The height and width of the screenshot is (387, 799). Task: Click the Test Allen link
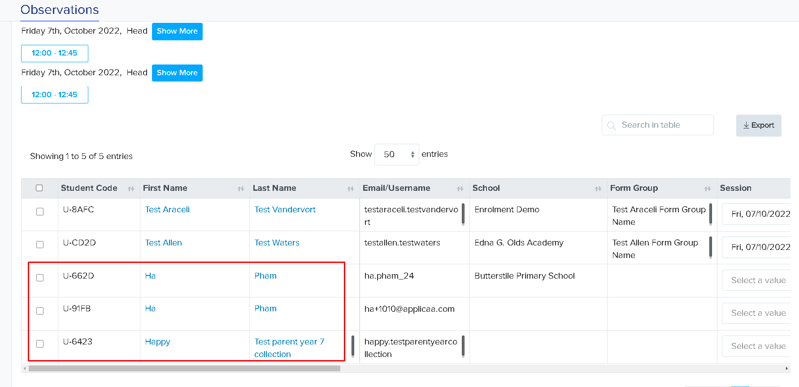point(163,243)
